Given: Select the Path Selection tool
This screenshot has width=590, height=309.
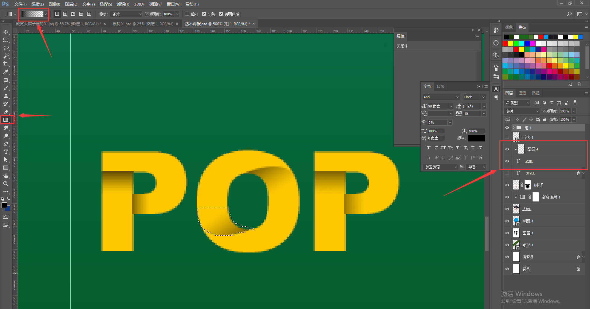Looking at the screenshot, I should (x=6, y=160).
